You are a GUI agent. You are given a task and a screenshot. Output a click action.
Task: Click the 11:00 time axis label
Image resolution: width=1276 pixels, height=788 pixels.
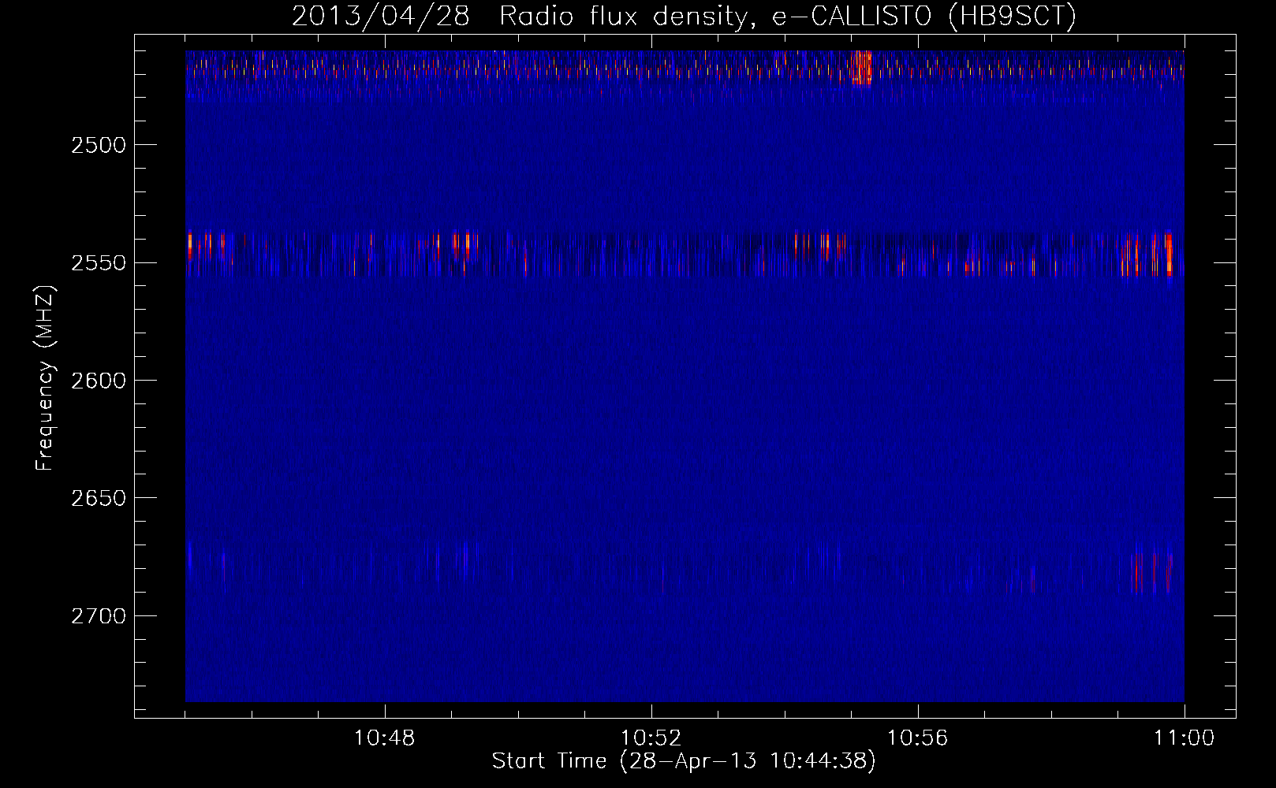(1184, 738)
